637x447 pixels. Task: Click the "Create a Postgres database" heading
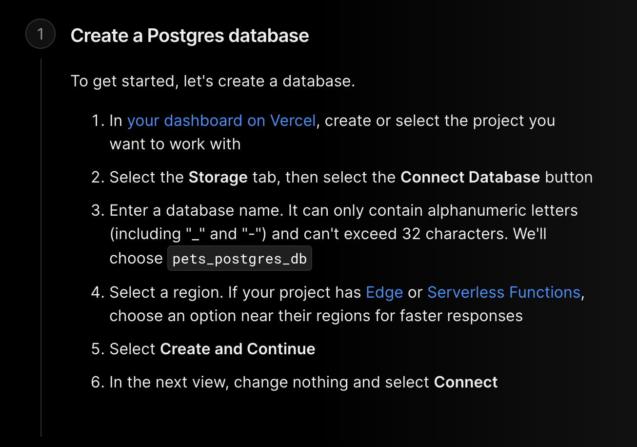click(190, 36)
